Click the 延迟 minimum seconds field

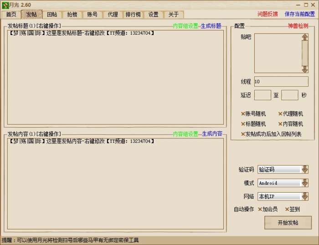(262, 95)
